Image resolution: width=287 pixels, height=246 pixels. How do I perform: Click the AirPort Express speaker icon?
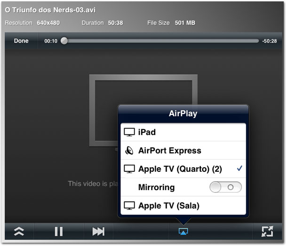point(129,151)
